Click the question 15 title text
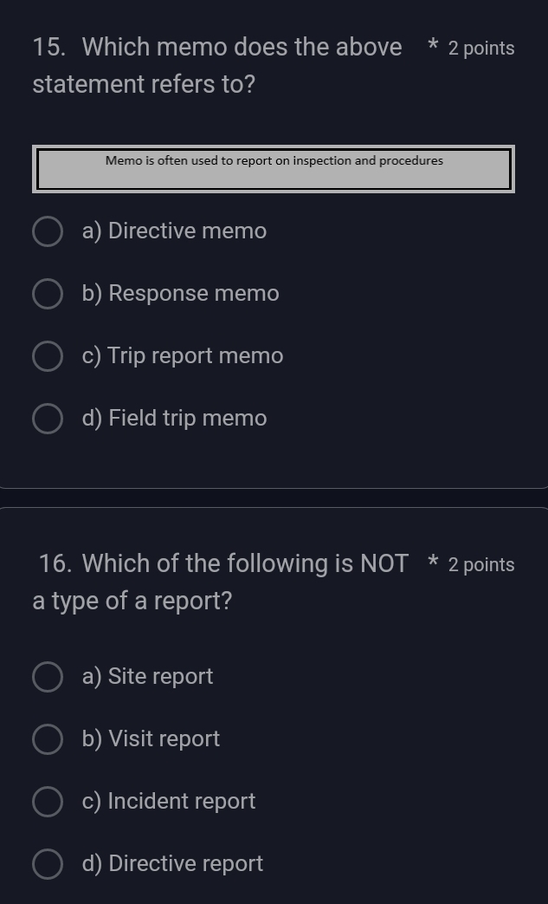 click(x=217, y=47)
